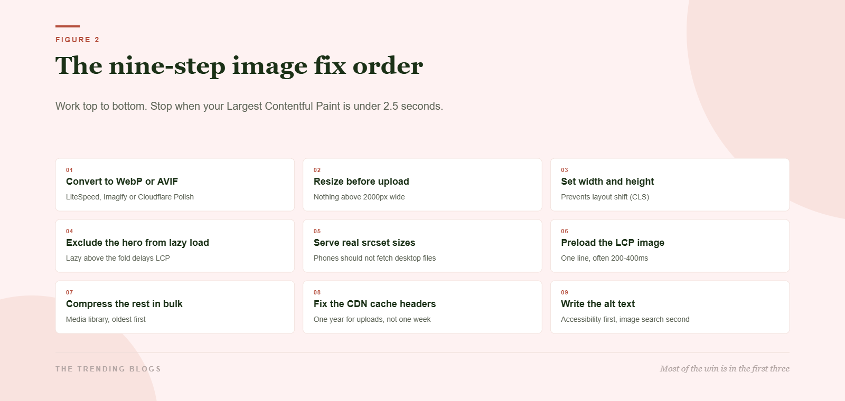Viewport: 845px width, 401px height.
Task: Click 'Lazy above the fold delays LCP' text
Action: (x=118, y=258)
